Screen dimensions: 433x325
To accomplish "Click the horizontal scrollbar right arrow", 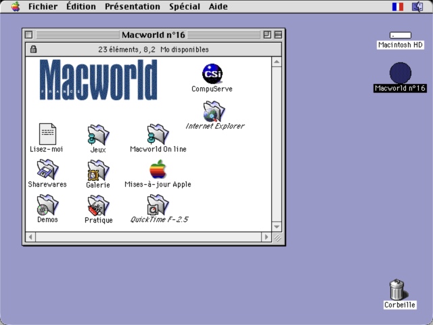I will [x=266, y=237].
